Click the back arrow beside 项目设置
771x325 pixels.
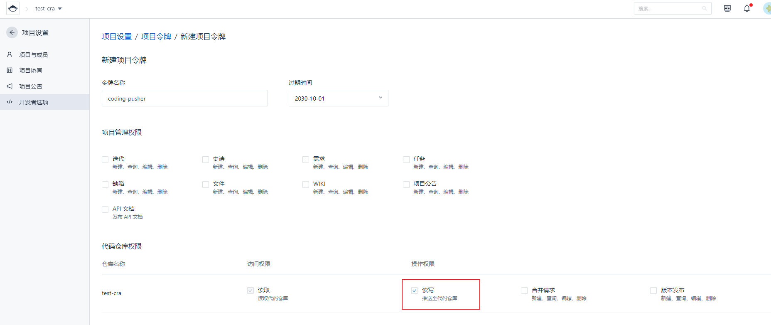[12, 32]
